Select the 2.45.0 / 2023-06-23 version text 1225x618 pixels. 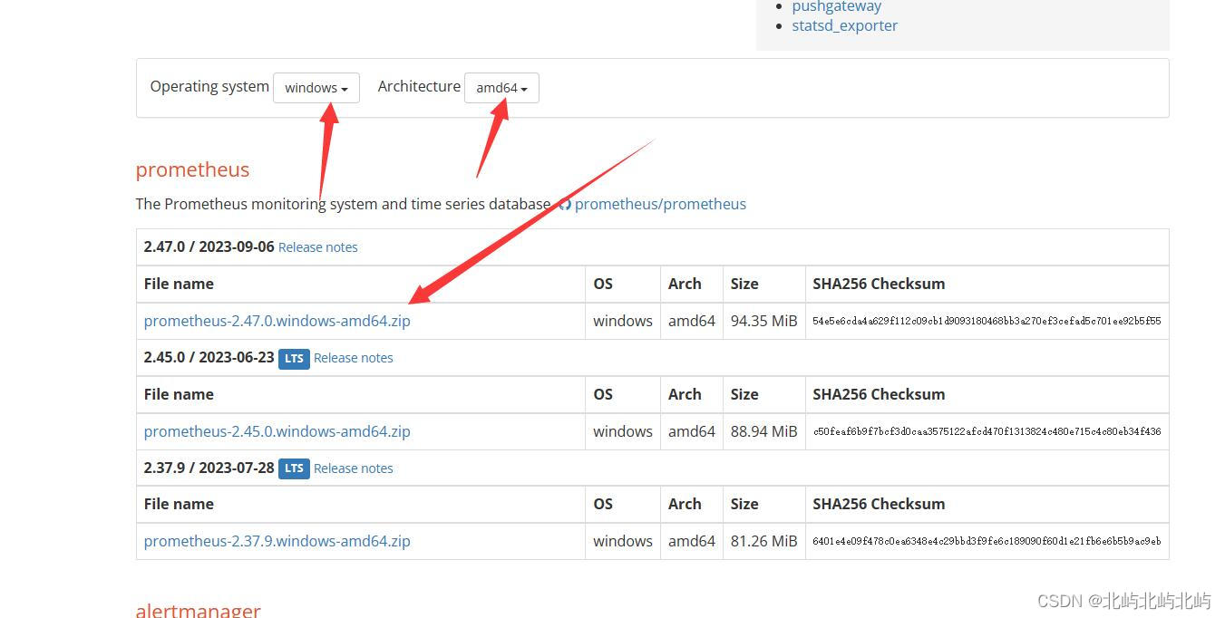click(209, 357)
